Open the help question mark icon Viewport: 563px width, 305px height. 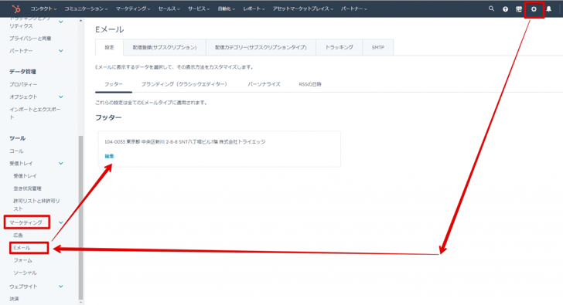[505, 9]
